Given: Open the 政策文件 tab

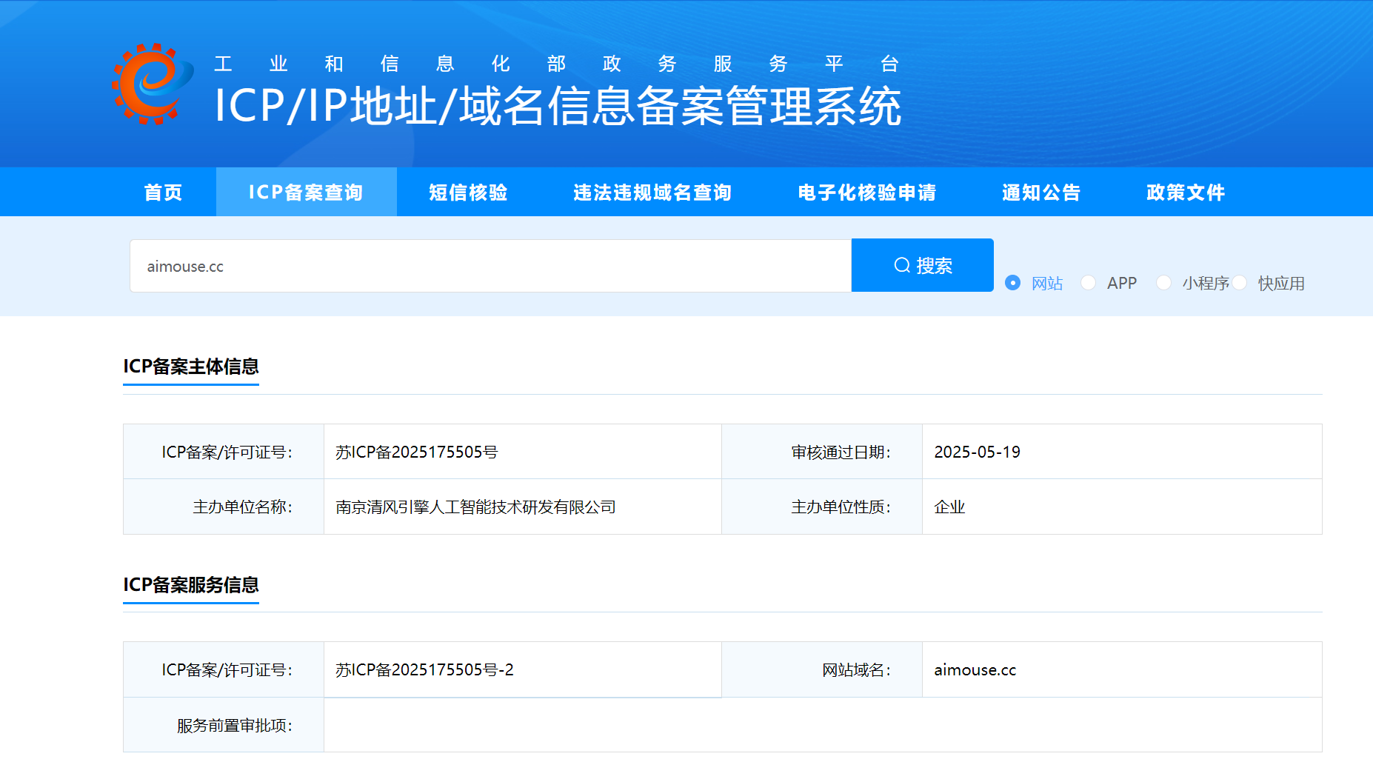Looking at the screenshot, I should coord(1185,193).
